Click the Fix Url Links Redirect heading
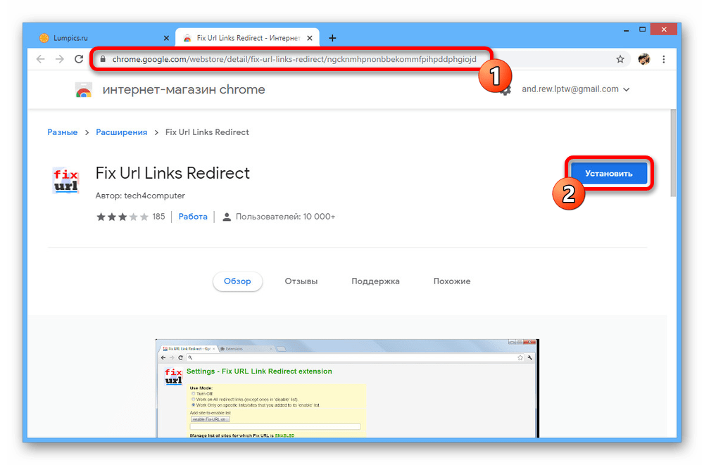 coord(172,173)
